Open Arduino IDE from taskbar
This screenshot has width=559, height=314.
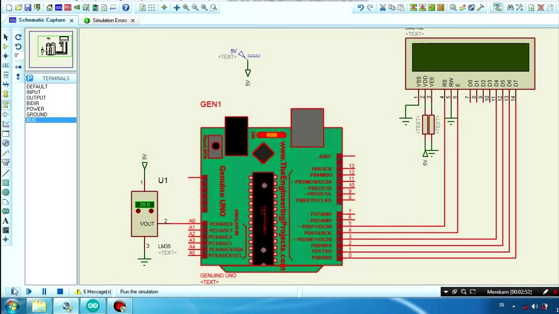coord(93,306)
